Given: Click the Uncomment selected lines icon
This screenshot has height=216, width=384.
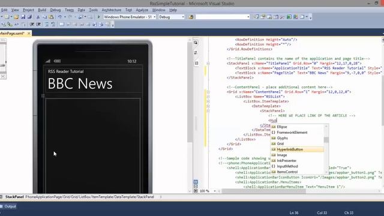Looking at the screenshot, I should click(x=53, y=24).
